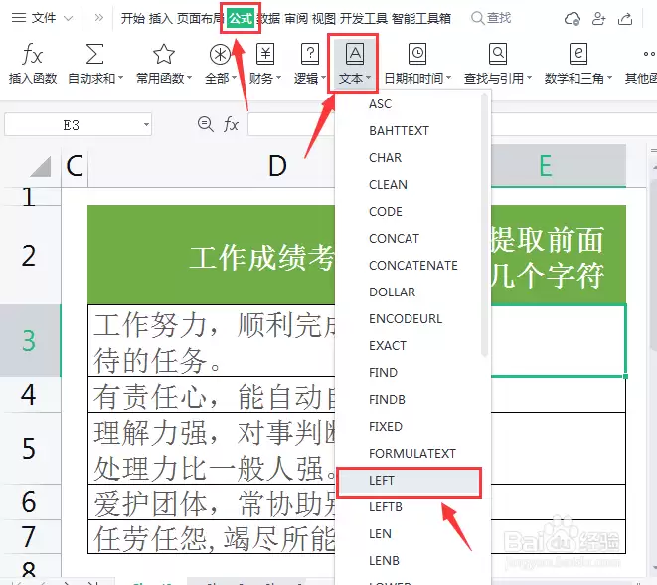Screen dimensions: 657x585
Task: Click the 查找 search box
Action: tap(491, 18)
